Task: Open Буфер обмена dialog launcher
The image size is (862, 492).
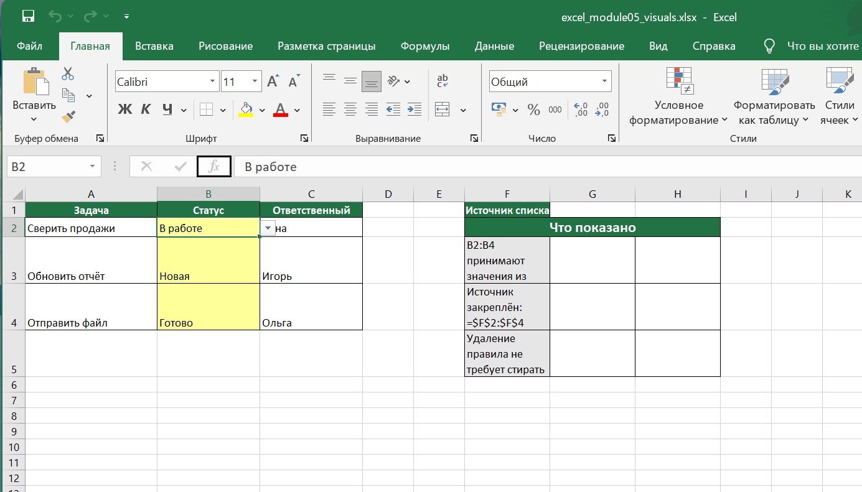Action: coord(100,138)
